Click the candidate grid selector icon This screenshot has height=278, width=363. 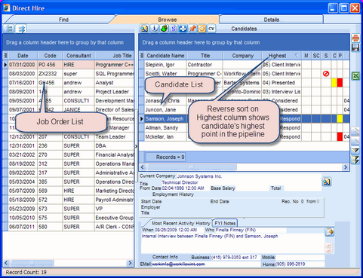[142, 56]
